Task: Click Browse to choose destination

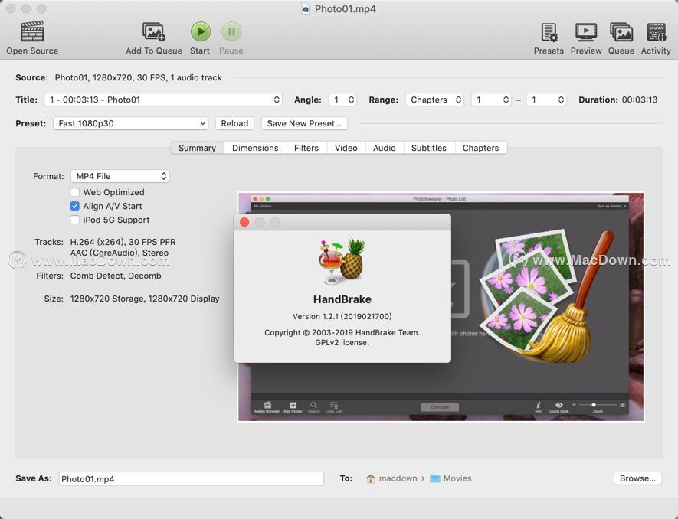Action: (638, 478)
